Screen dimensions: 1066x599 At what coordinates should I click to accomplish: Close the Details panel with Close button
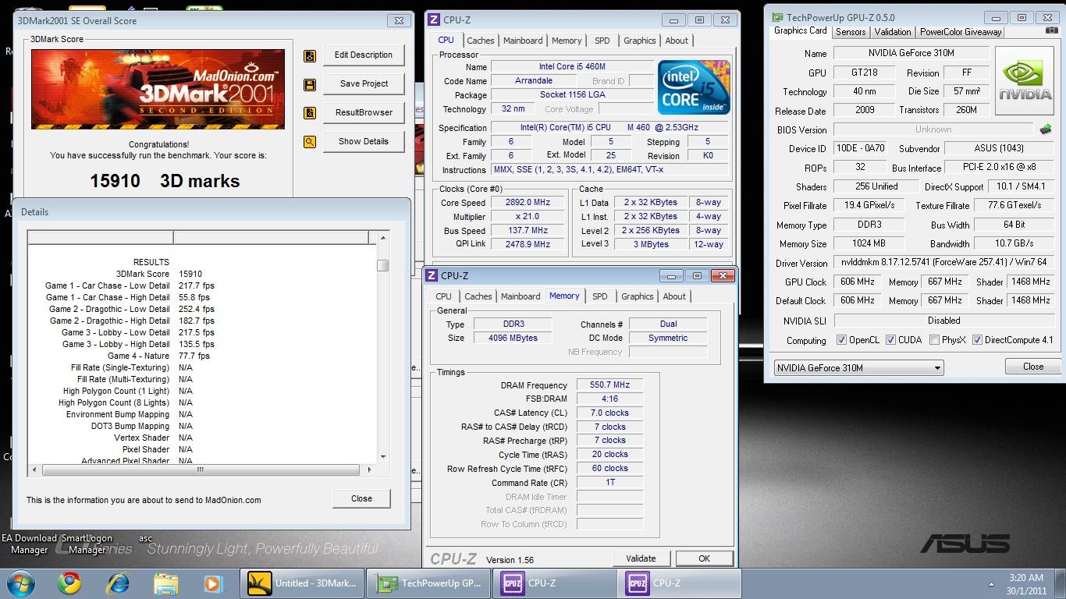click(x=361, y=498)
